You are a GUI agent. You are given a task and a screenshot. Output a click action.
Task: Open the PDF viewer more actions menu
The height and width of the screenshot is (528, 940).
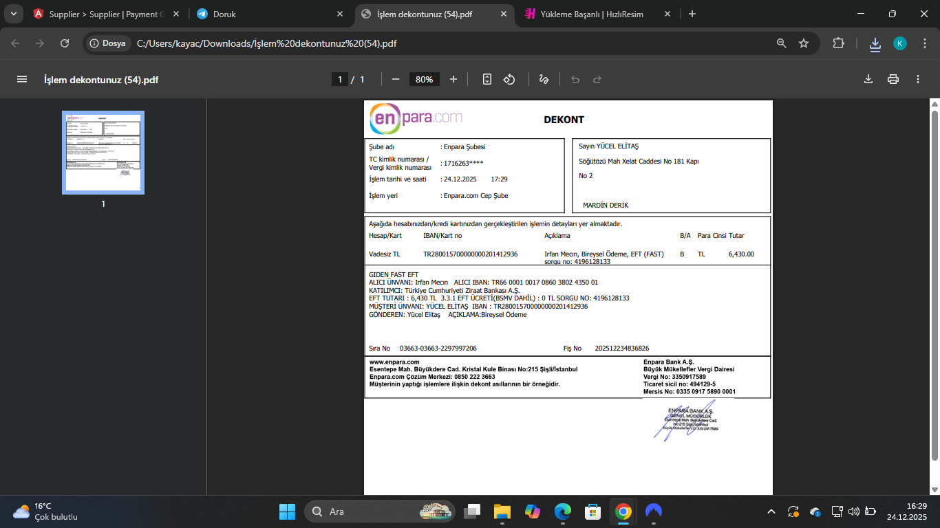tap(918, 79)
